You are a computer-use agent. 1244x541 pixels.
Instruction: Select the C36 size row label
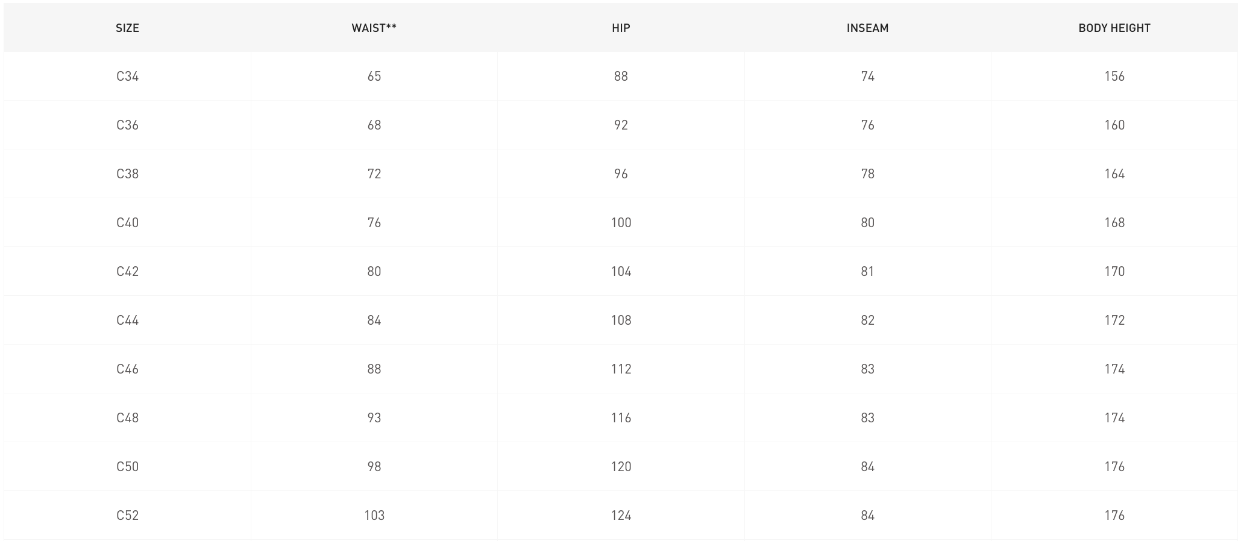pos(127,125)
